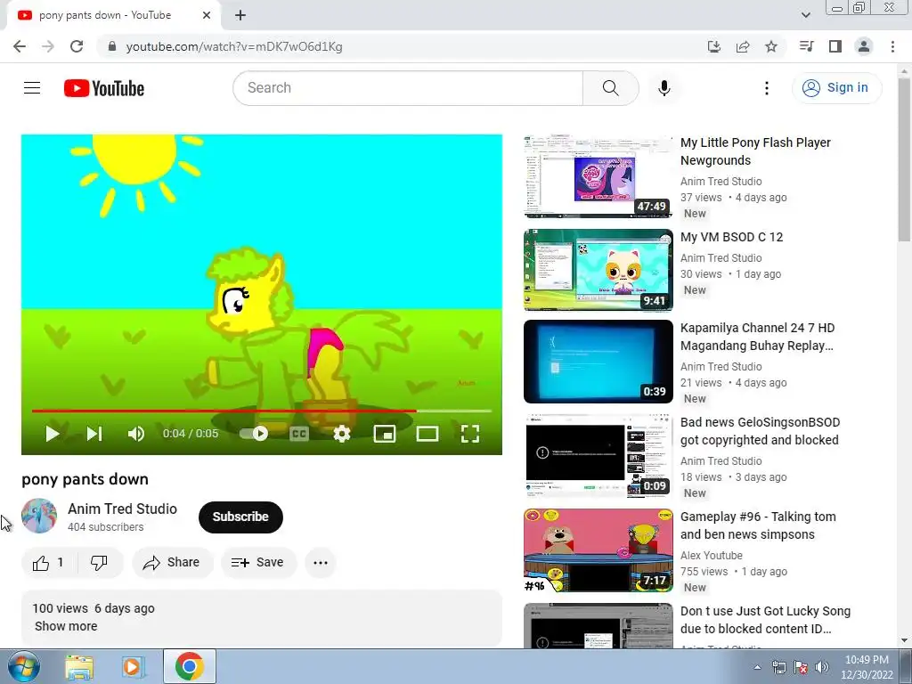Open system volume speaker icon
The image size is (912, 684).
pyautogui.click(x=822, y=667)
